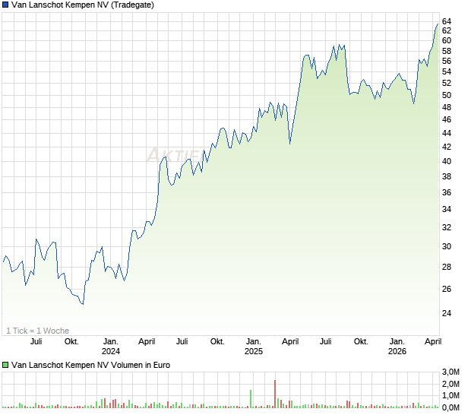Image resolution: width=471 pixels, height=415 pixels.
Task: Click the price axis label 30
Action: pyautogui.click(x=447, y=246)
